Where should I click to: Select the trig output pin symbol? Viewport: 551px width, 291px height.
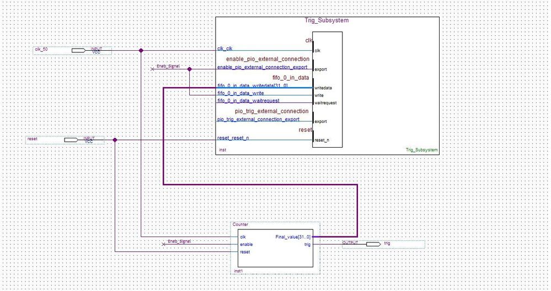(x=373, y=244)
